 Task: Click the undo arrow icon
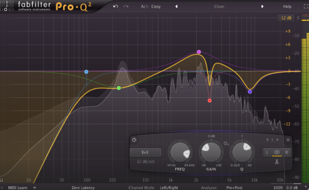[x=116, y=6]
